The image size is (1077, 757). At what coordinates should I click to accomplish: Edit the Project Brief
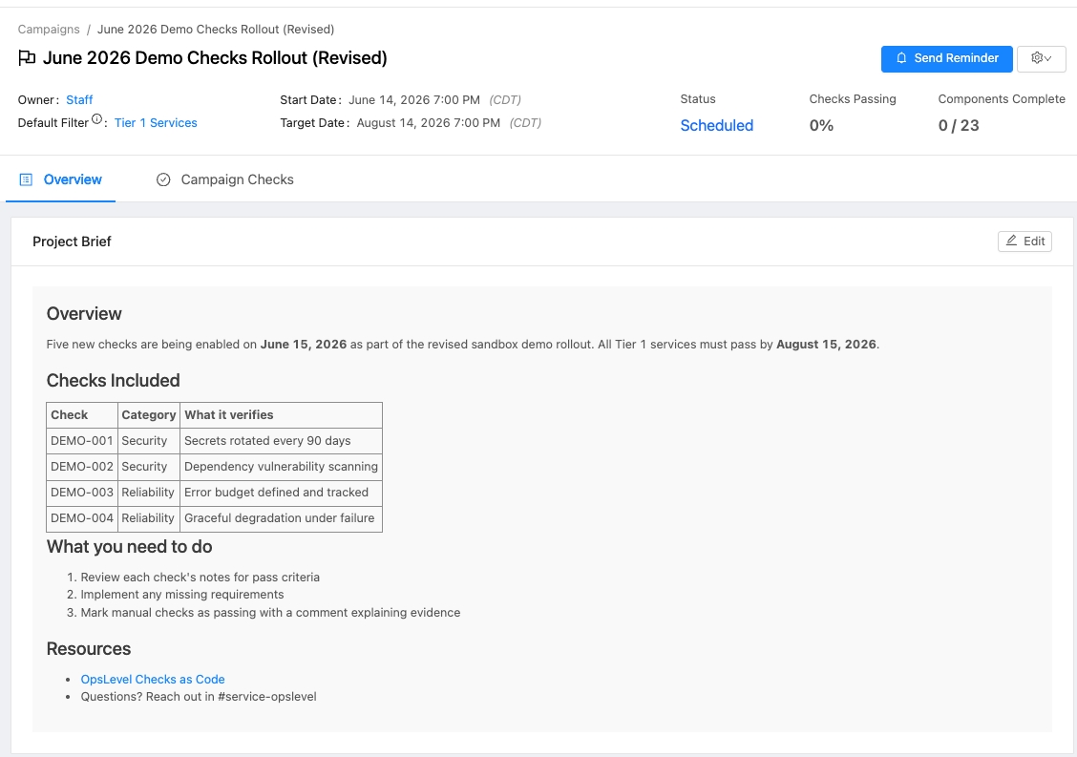point(1024,242)
